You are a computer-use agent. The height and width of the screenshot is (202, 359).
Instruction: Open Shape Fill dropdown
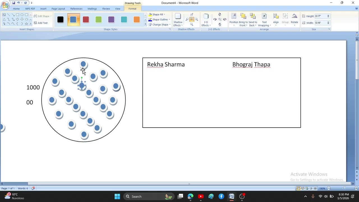tap(157, 15)
